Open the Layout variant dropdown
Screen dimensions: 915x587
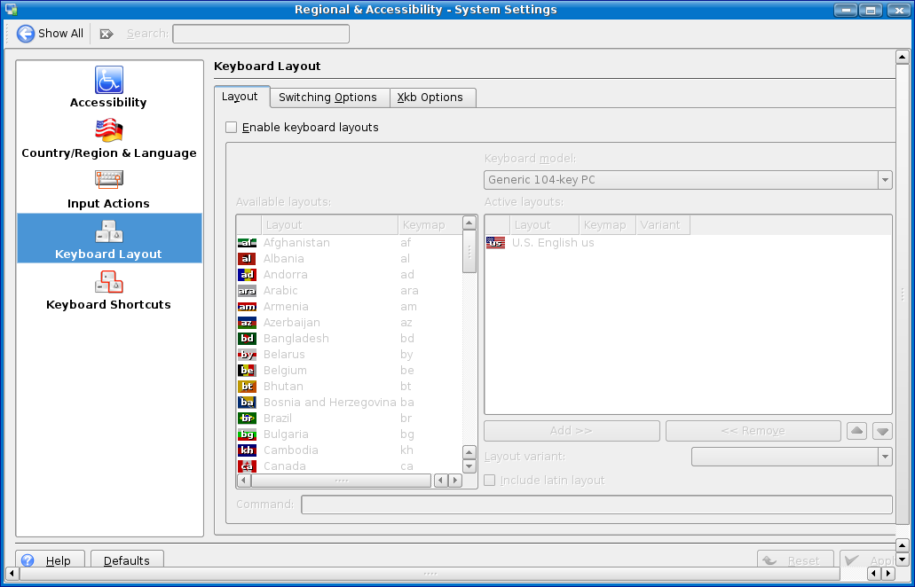pyautogui.click(x=884, y=457)
